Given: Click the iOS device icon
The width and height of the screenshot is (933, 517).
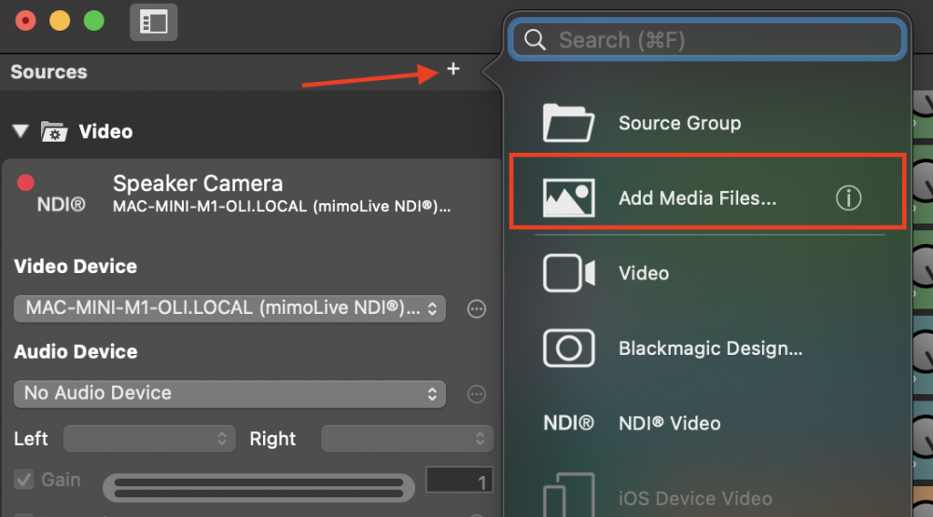Looking at the screenshot, I should coord(568,495).
